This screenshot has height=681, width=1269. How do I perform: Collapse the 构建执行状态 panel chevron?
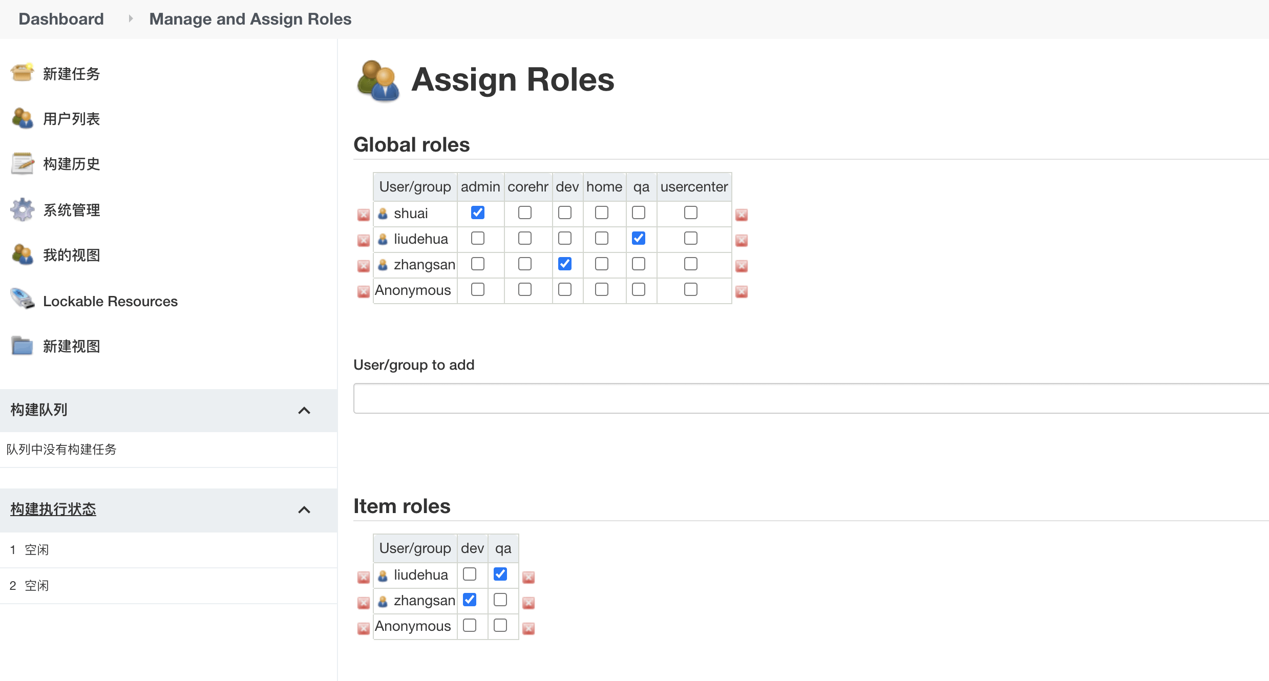coord(304,509)
